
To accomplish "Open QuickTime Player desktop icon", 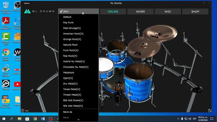I will (x=17, y=23).
